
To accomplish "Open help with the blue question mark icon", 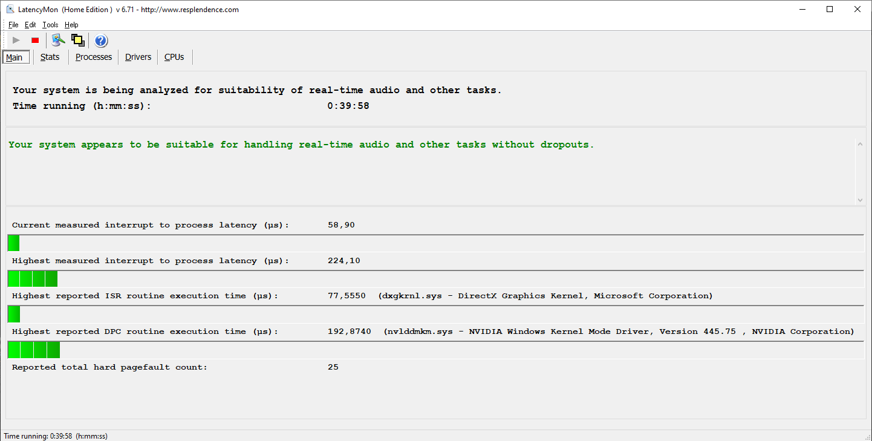I will coord(100,40).
